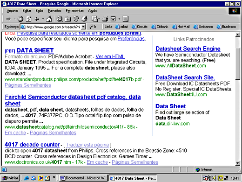Click the Ir go button
The height and width of the screenshot is (182, 242).
tap(93, 27)
